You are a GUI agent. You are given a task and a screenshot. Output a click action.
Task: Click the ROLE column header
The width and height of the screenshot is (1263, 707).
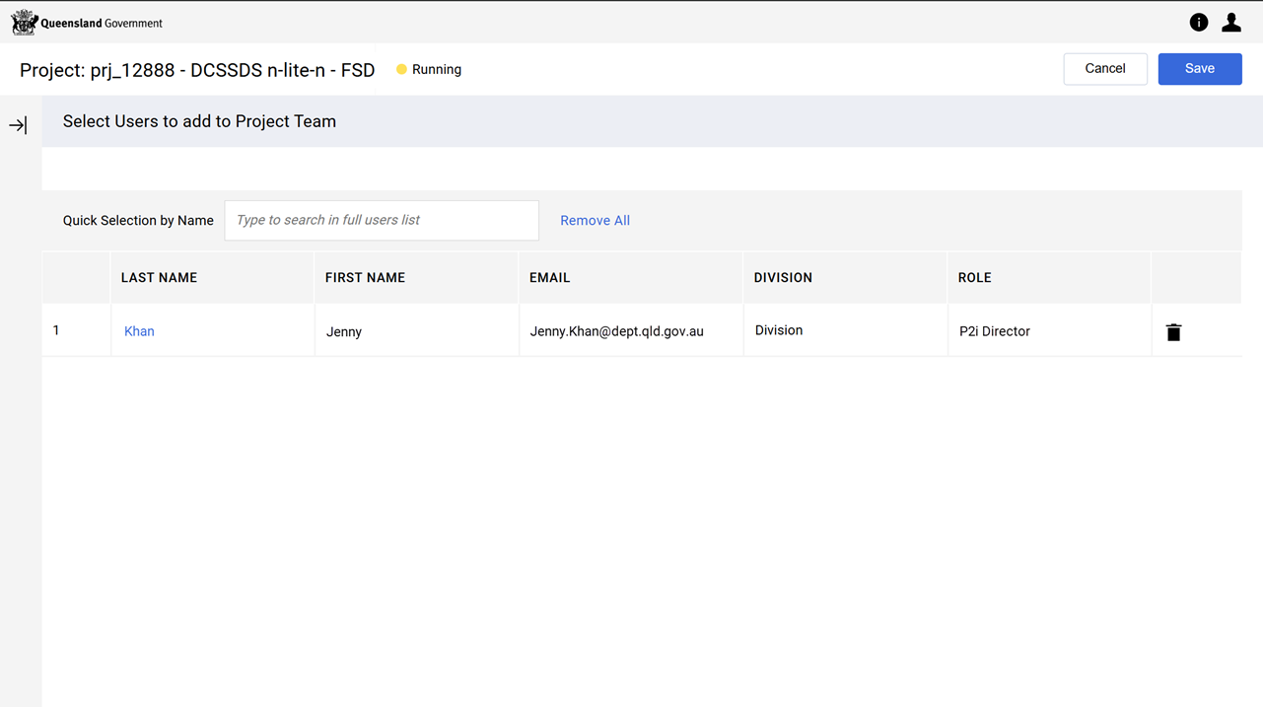coord(974,278)
